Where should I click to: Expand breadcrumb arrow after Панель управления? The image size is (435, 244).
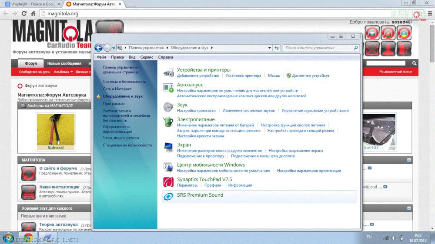pos(167,48)
